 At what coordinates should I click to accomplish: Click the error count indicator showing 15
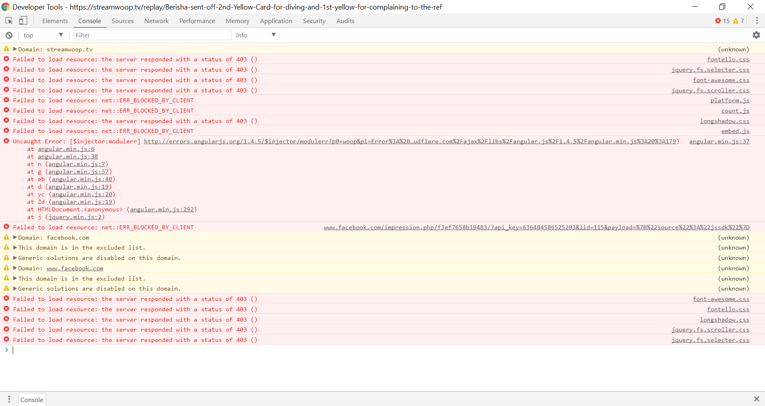click(722, 21)
